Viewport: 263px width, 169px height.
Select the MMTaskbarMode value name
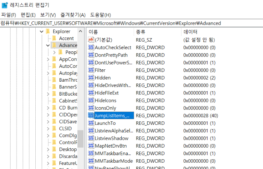114,161
